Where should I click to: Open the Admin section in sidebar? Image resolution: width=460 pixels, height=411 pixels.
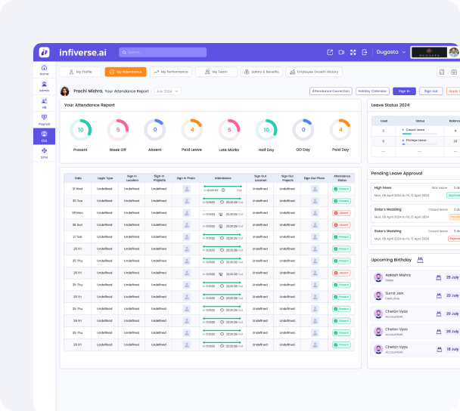[x=44, y=86]
